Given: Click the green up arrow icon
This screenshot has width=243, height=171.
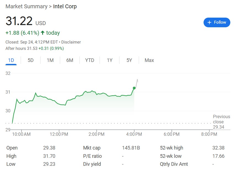Looking at the screenshot, I should coord(42,33).
